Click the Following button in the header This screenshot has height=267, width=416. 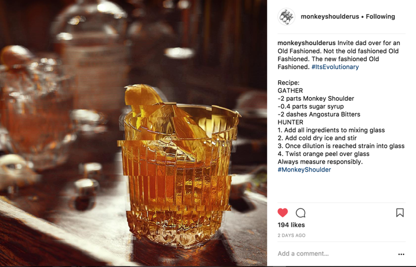coord(380,17)
